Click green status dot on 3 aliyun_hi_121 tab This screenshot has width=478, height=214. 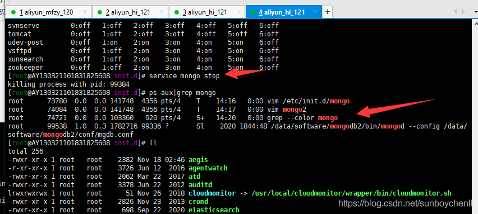(177, 12)
